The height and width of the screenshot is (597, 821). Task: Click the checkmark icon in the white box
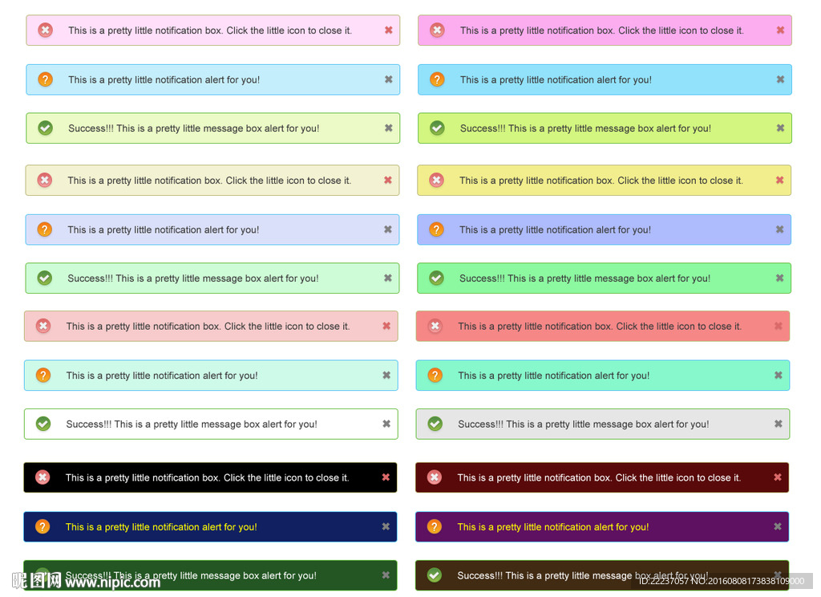pos(43,424)
